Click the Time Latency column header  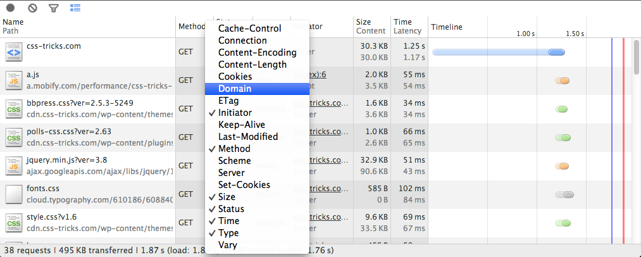tap(408, 26)
